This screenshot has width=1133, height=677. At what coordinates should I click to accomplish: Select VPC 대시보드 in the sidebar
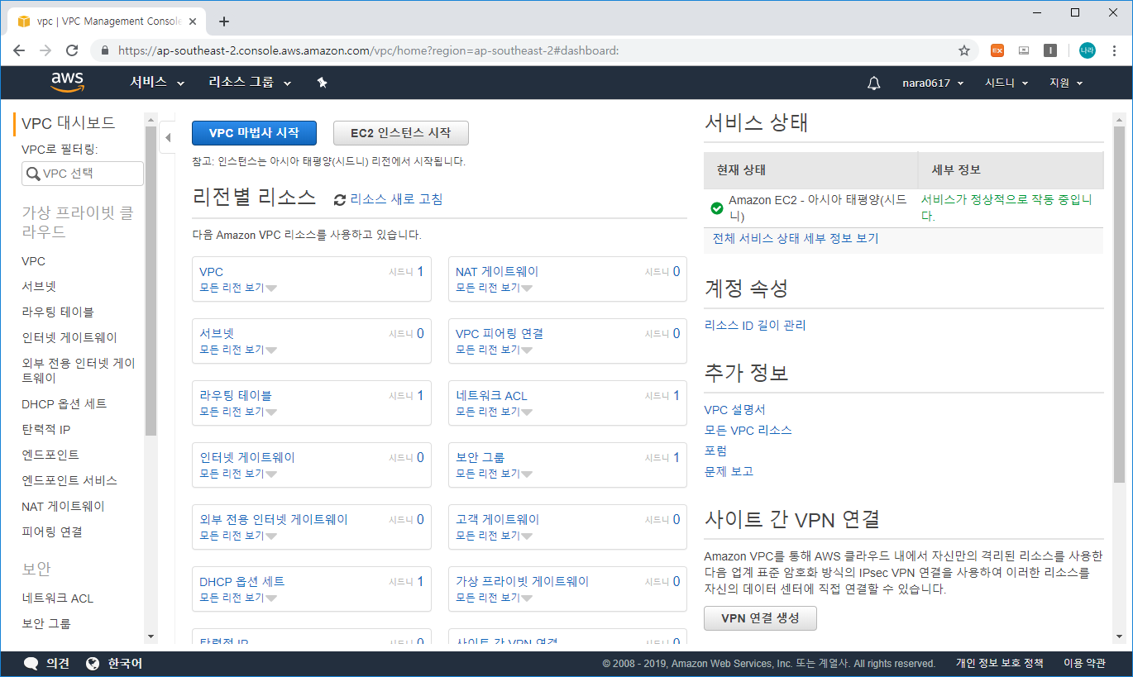coord(69,123)
